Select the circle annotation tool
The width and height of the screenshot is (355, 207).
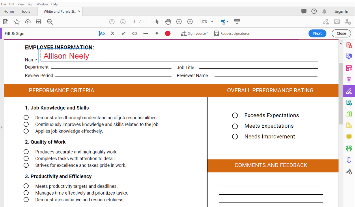point(134,33)
